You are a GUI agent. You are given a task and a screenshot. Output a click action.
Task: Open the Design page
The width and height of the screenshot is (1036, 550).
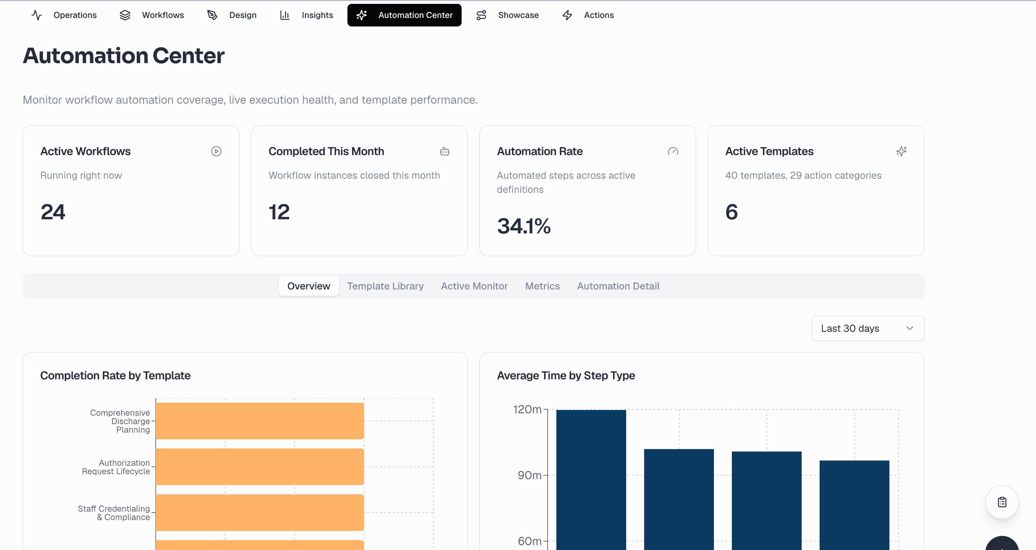pos(232,15)
